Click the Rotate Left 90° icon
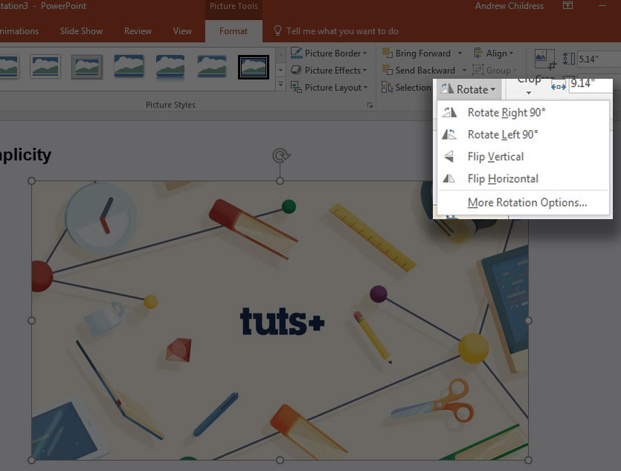The height and width of the screenshot is (471, 621). coord(449,134)
